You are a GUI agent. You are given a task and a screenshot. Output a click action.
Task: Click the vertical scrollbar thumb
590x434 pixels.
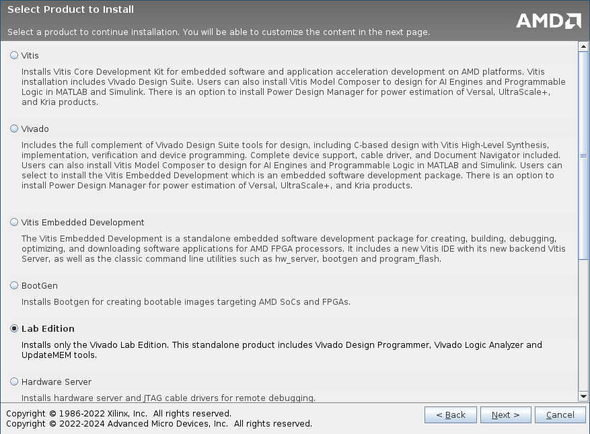(x=583, y=155)
